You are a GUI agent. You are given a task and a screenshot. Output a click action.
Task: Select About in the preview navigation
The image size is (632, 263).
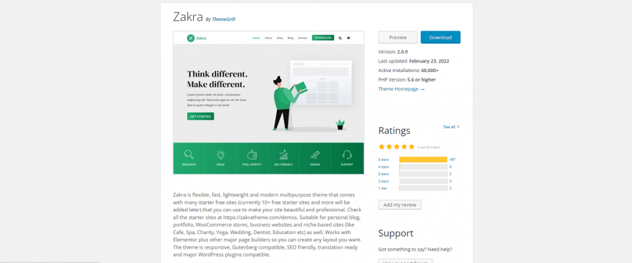coord(268,38)
